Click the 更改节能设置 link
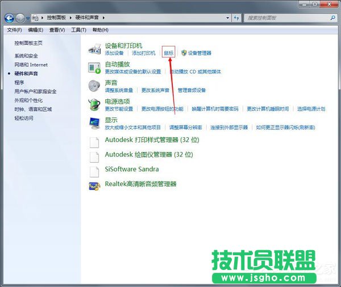 tap(119, 109)
